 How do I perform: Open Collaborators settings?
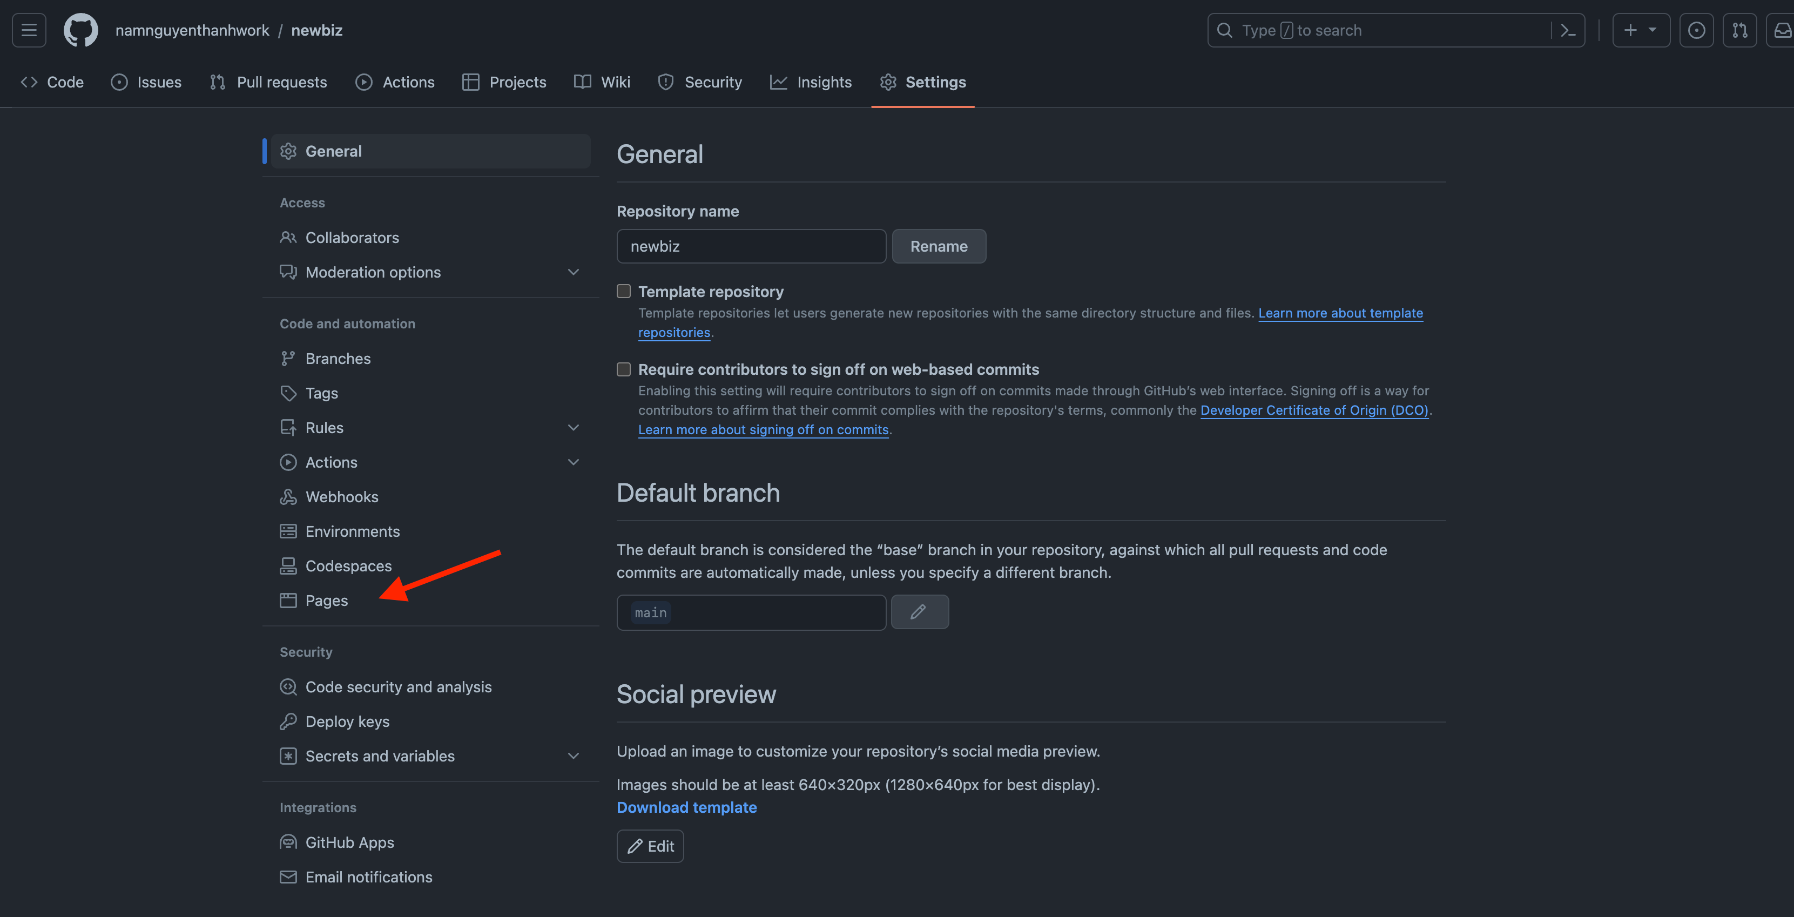pos(431,238)
